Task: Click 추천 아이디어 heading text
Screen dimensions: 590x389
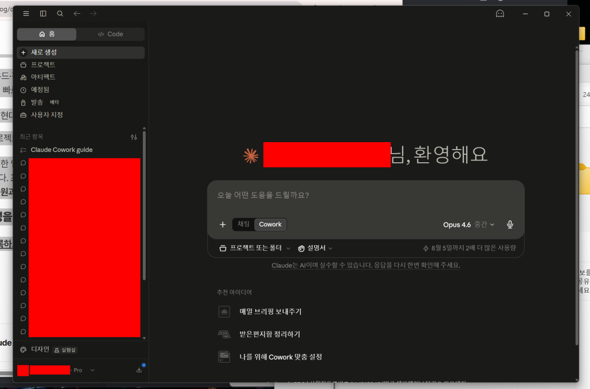Action: click(x=234, y=292)
